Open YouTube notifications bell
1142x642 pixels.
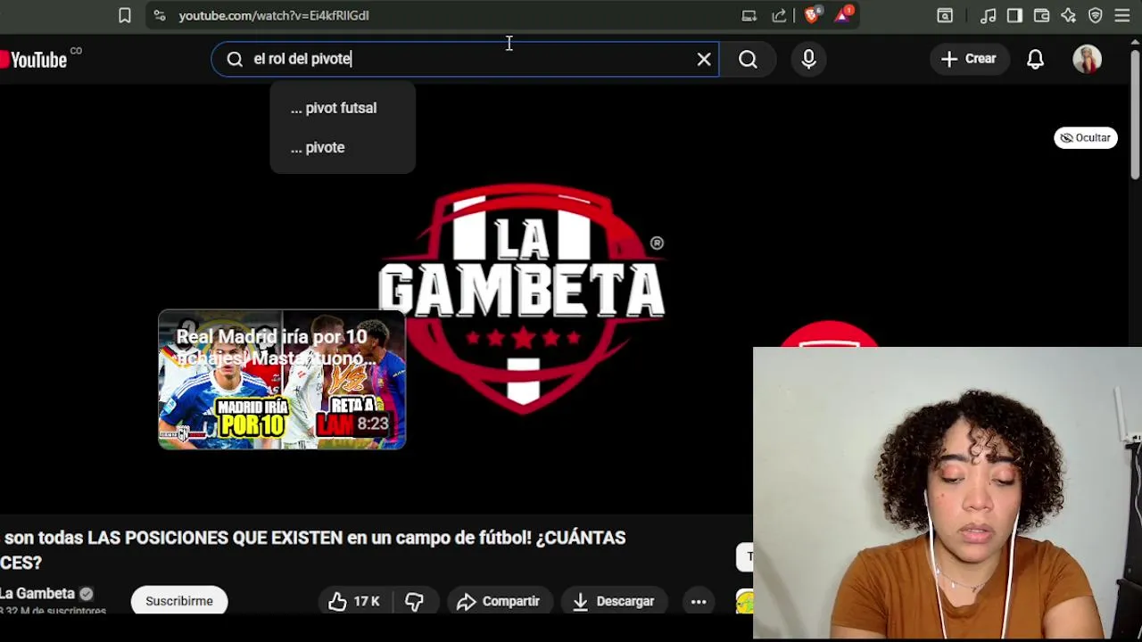1035,59
